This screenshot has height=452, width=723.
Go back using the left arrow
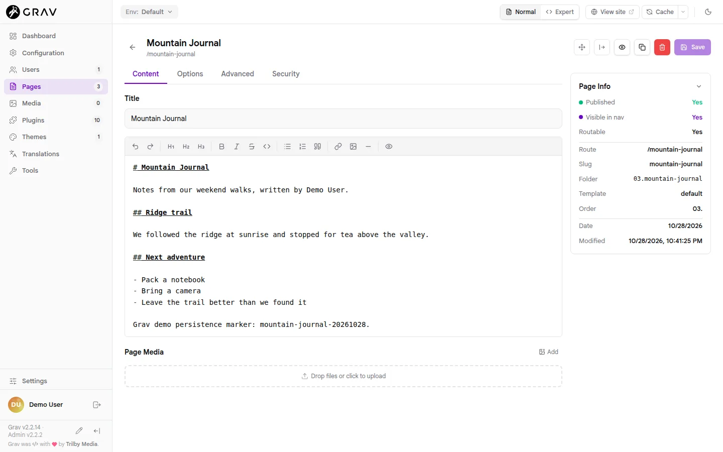133,47
